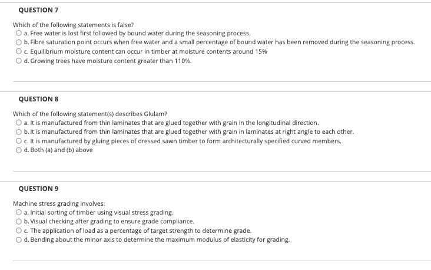Pick Both (a) and (b) above
This screenshot has height=270, width=431.
click(x=18, y=150)
